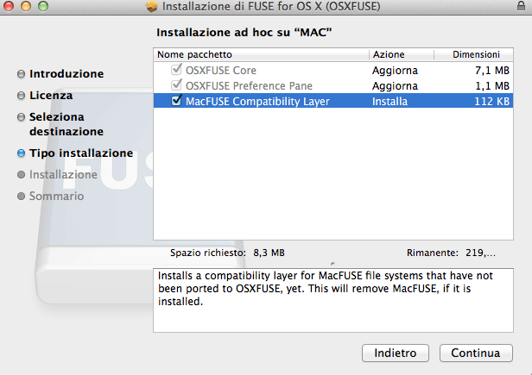Click the Sommario step bullet

point(21,197)
